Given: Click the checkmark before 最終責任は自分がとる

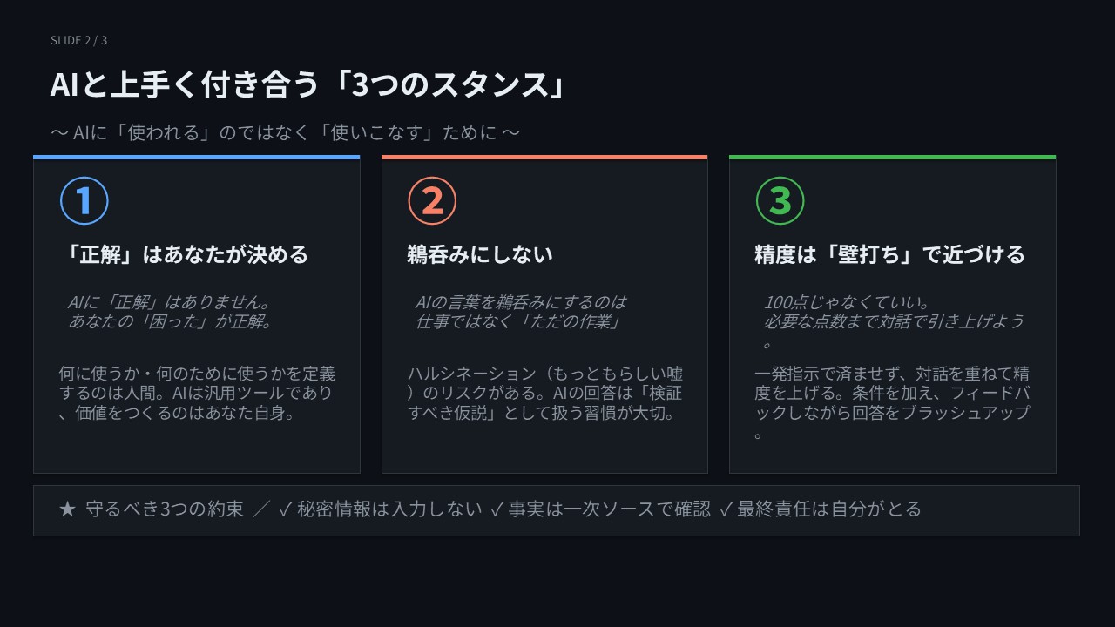Looking at the screenshot, I should [x=726, y=509].
